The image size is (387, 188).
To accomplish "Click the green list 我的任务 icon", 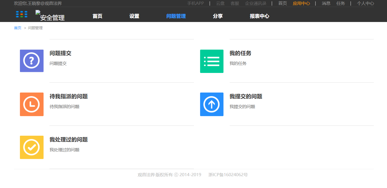I will pos(212,61).
